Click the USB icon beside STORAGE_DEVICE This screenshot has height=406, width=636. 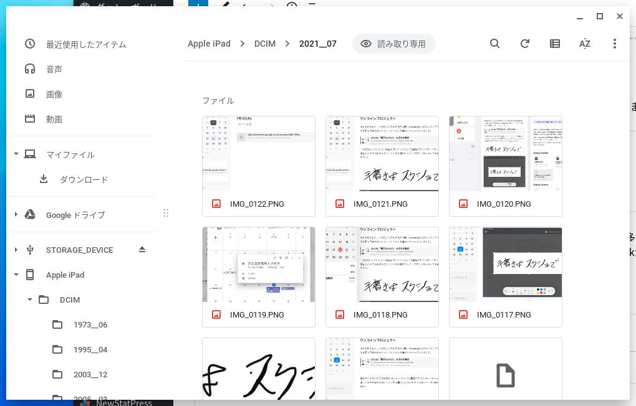(30, 250)
